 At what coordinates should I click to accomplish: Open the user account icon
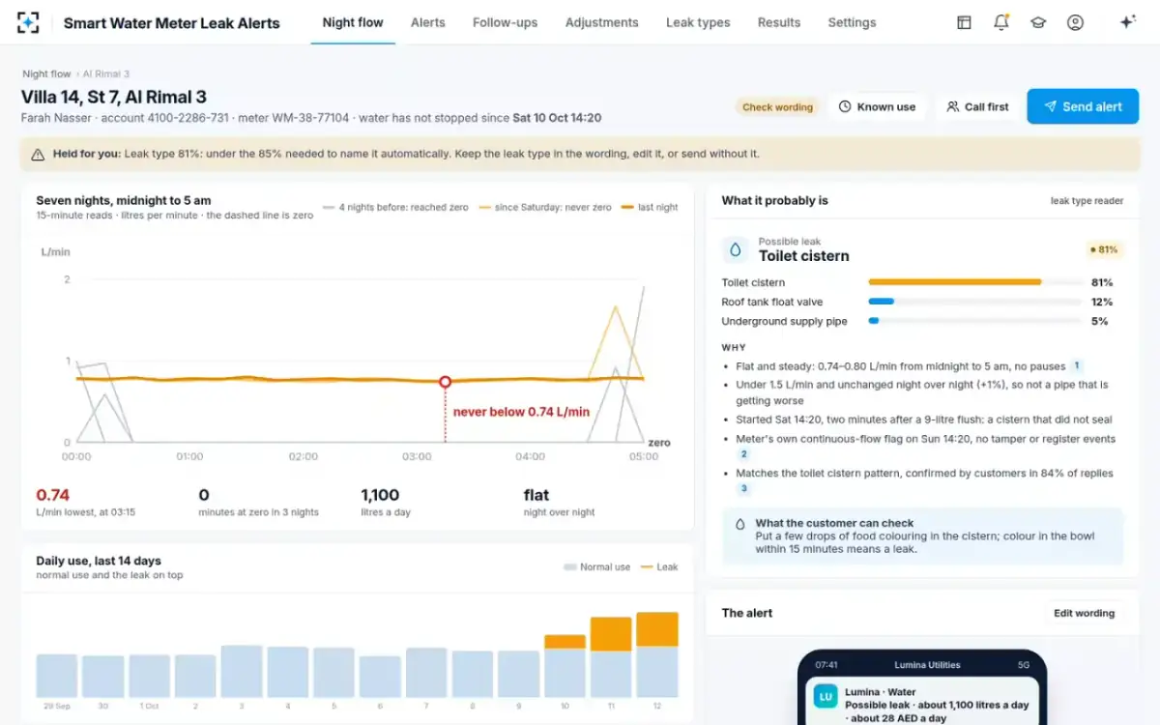(1075, 22)
